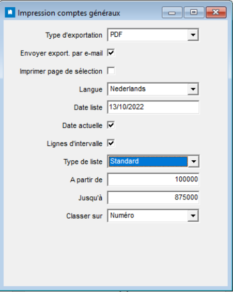Click the "Langue" label

(91, 89)
